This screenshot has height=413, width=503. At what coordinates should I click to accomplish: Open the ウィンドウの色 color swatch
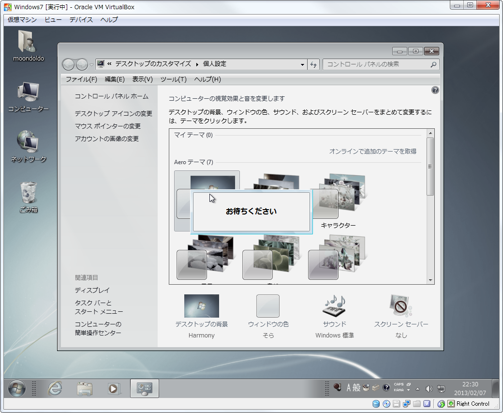click(268, 306)
